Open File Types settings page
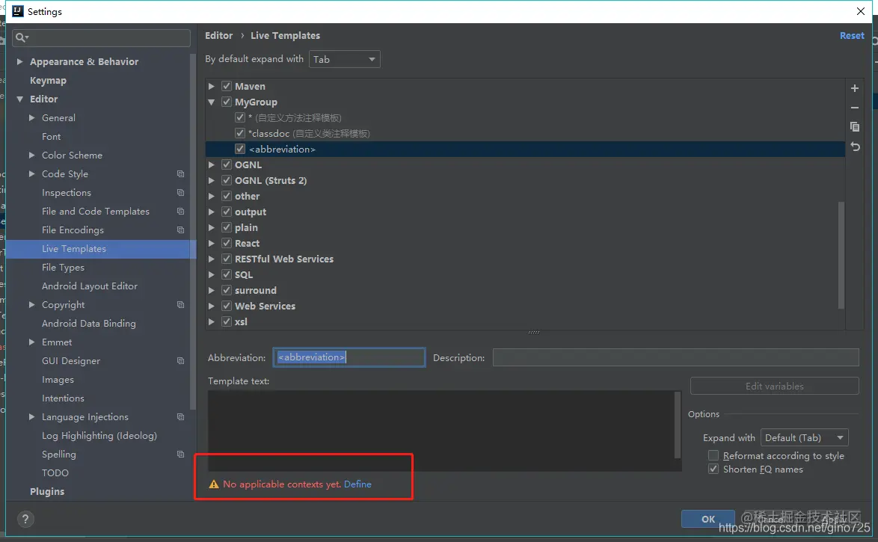Image resolution: width=878 pixels, height=542 pixels. pos(63,268)
